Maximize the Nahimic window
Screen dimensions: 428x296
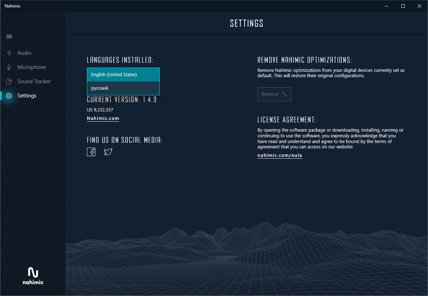tap(403, 6)
